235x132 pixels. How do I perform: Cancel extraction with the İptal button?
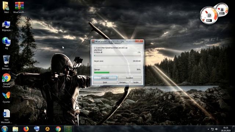point(105,82)
